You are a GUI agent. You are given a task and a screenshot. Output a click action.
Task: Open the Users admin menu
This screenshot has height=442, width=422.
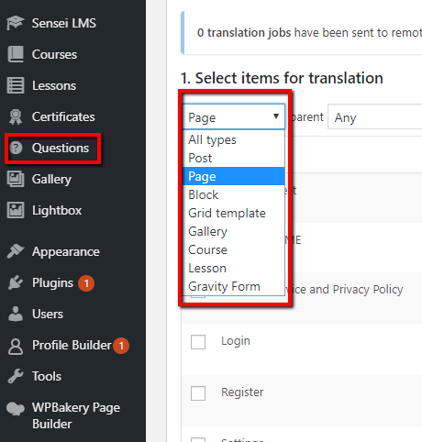coord(48,315)
